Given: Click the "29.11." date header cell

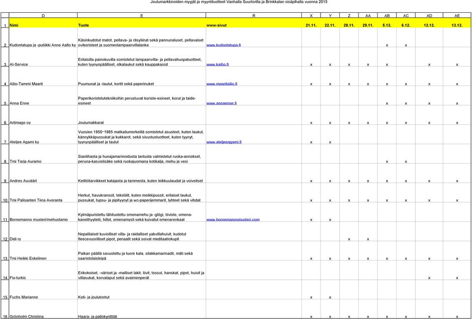Looking at the screenshot, I should 368,23.
